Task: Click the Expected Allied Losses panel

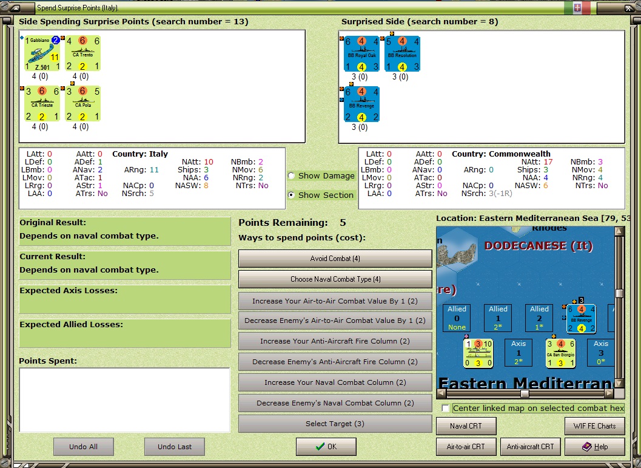Action: 125,333
